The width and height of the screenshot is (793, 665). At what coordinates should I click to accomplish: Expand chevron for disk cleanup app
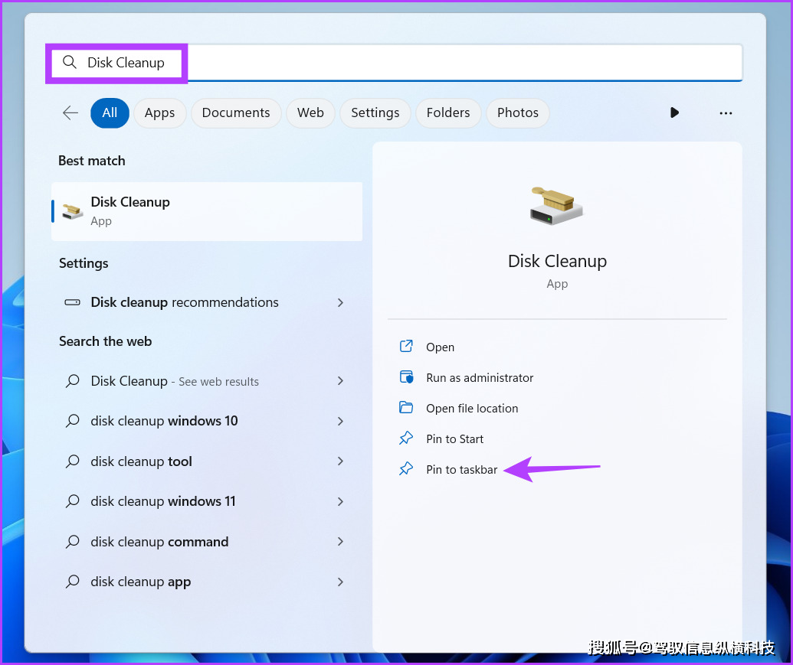click(340, 582)
